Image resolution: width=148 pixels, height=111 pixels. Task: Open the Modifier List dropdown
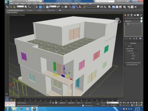point(134,21)
